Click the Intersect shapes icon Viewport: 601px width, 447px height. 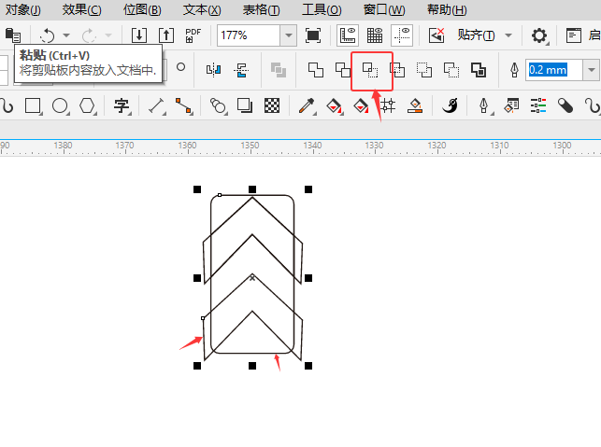370,70
